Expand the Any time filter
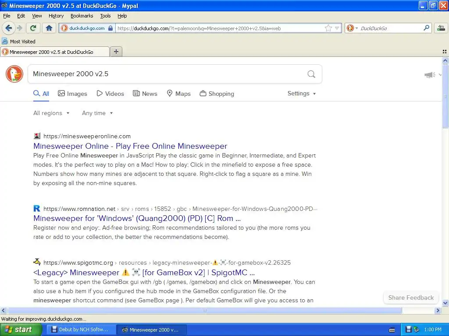This screenshot has height=336, width=449. [97, 113]
